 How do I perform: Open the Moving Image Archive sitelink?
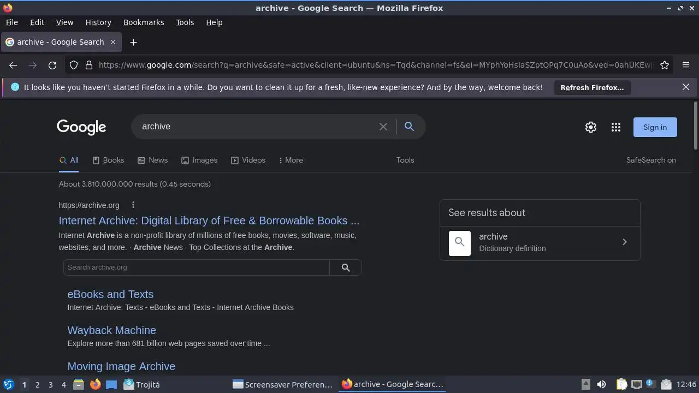121,366
